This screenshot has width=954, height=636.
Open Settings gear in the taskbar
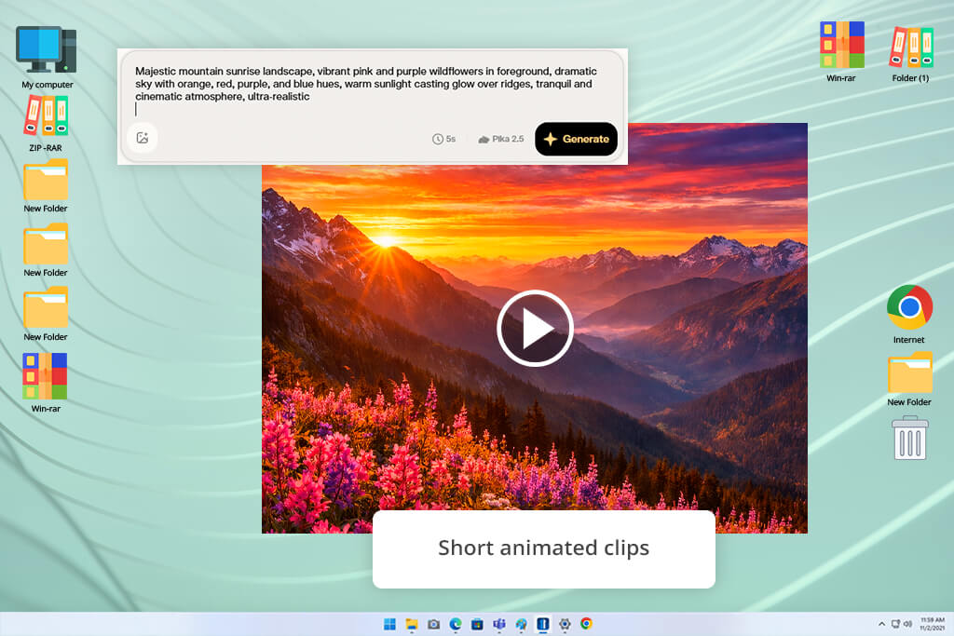click(x=565, y=624)
